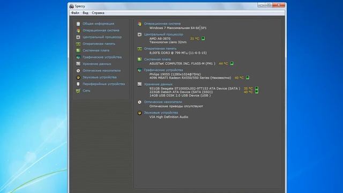Minimize the Speccy window
This screenshot has height=193, width=343.
click(261, 5)
